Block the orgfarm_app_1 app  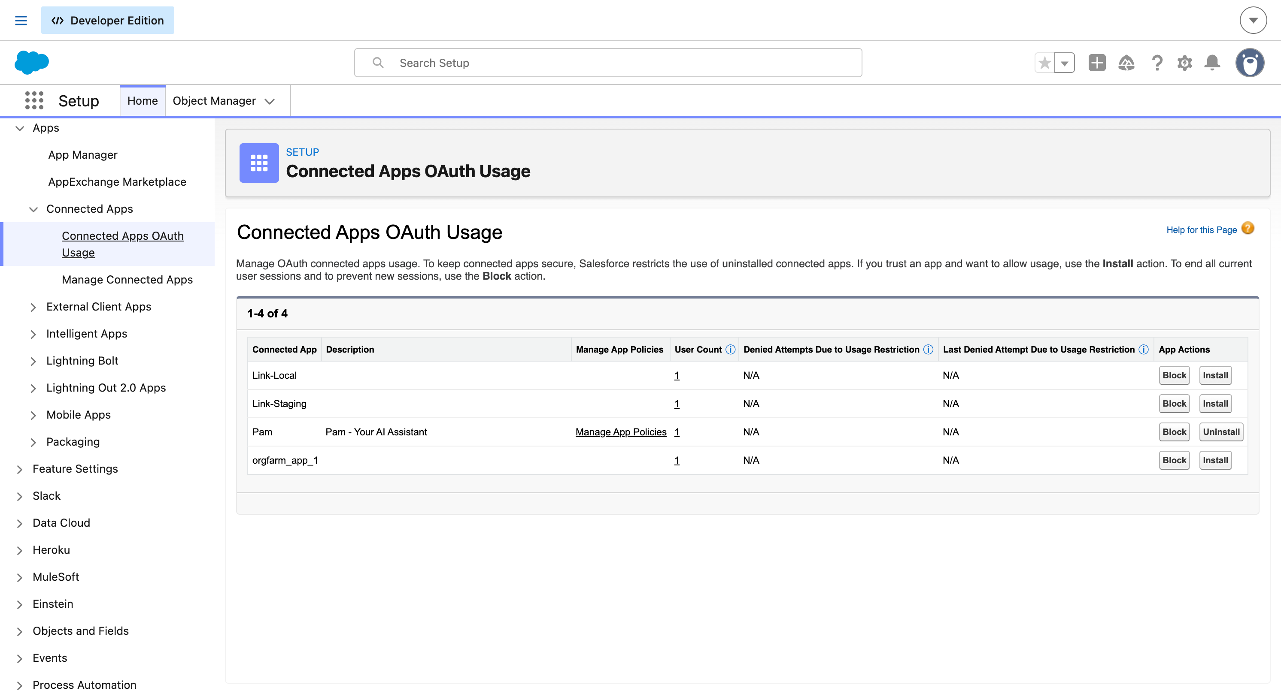[1174, 461]
